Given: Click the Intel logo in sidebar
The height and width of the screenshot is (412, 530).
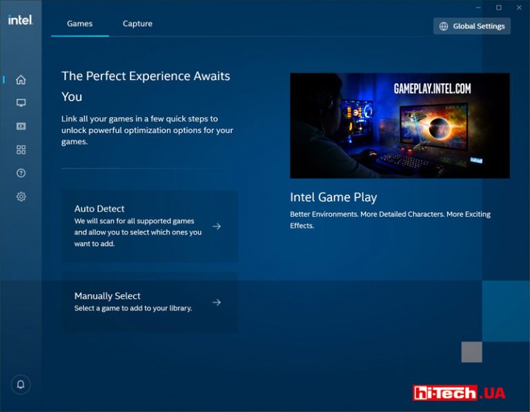Looking at the screenshot, I should coord(21,20).
